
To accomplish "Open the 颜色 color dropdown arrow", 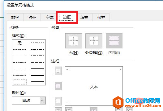I will (x=43, y=101).
